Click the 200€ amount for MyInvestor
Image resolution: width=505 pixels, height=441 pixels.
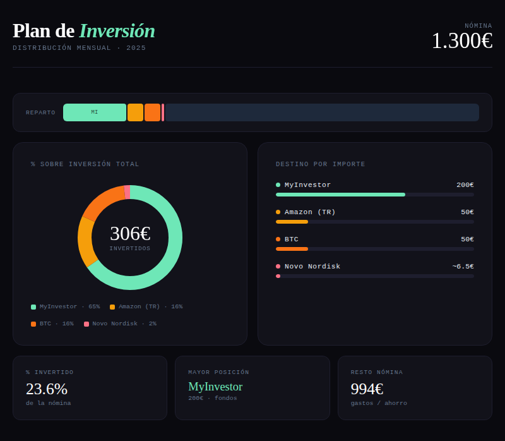(465, 185)
